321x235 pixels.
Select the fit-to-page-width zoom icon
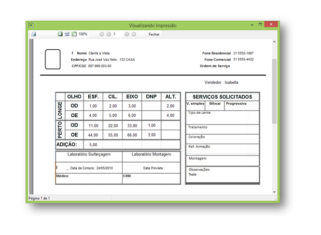click(x=67, y=34)
